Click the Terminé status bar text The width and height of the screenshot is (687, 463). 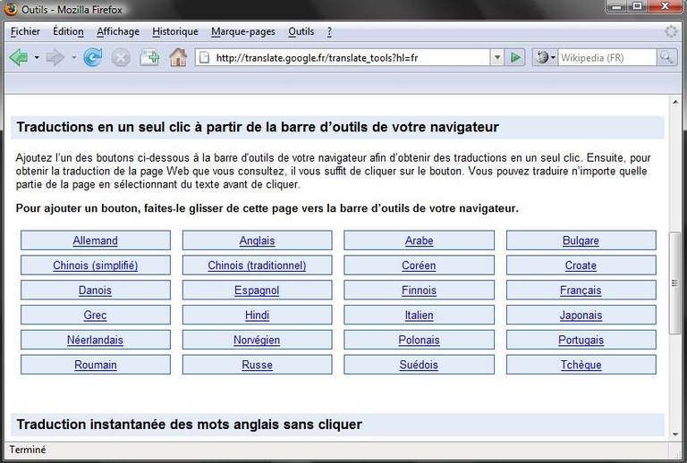point(28,450)
